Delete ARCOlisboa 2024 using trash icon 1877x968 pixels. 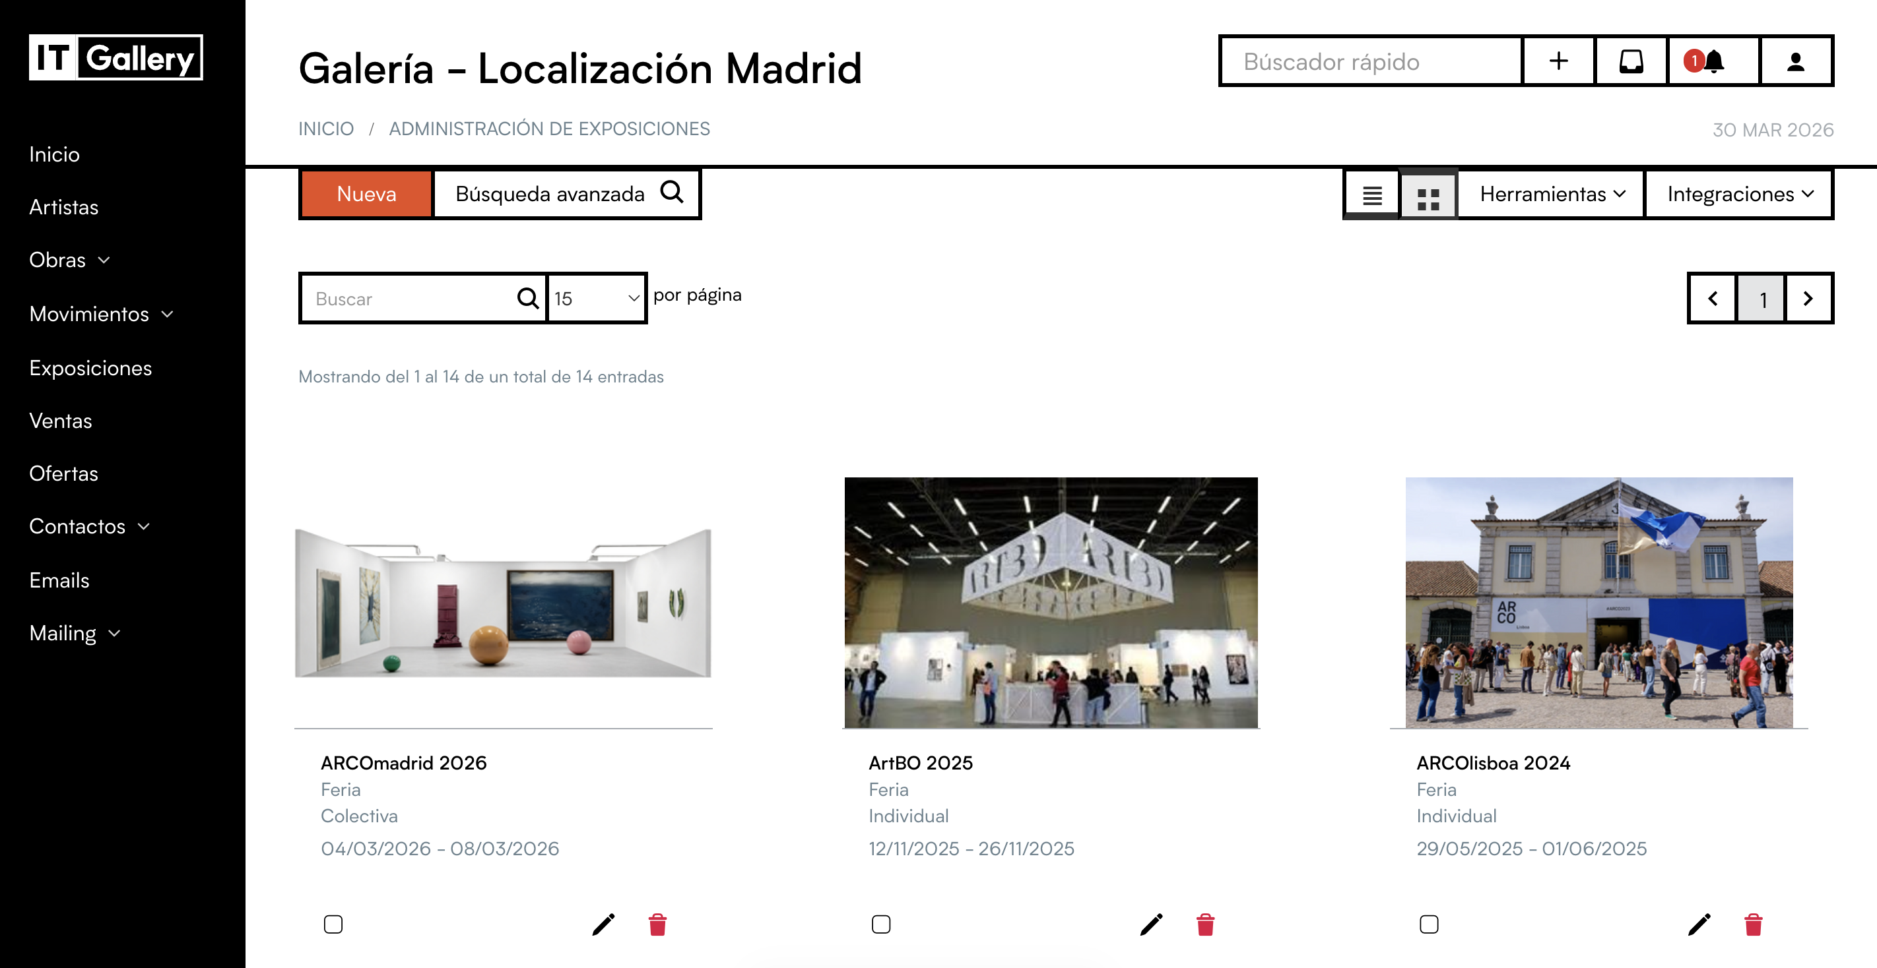click(x=1753, y=924)
